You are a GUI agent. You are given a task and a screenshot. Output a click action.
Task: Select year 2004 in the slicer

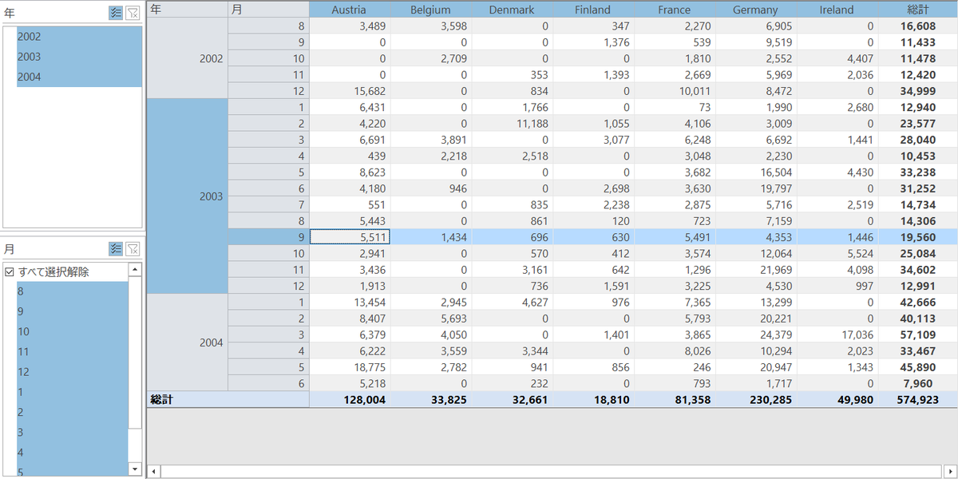pyautogui.click(x=79, y=77)
